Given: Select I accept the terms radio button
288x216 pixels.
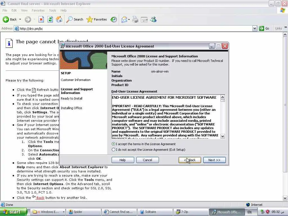Looking at the screenshot, I should pyautogui.click(x=113, y=144).
